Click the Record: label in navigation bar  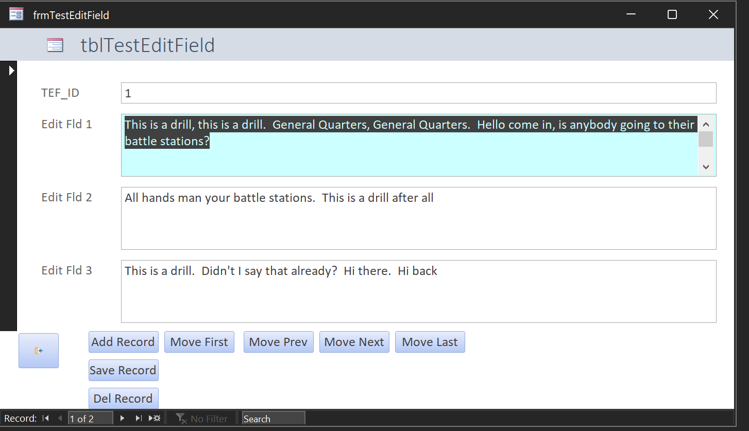[21, 419]
